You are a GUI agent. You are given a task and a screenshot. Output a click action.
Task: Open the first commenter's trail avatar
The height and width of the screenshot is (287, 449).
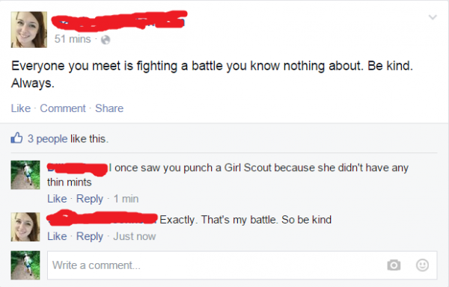point(25,175)
